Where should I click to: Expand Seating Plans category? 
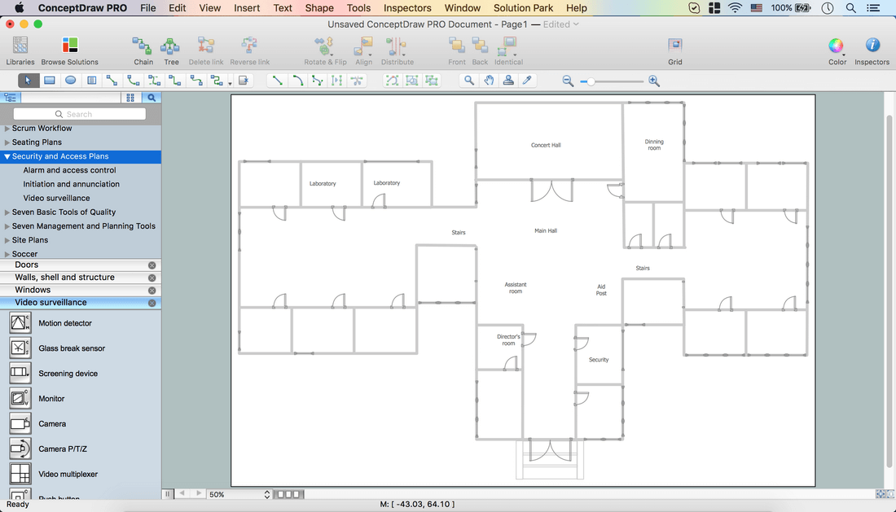[x=7, y=142]
